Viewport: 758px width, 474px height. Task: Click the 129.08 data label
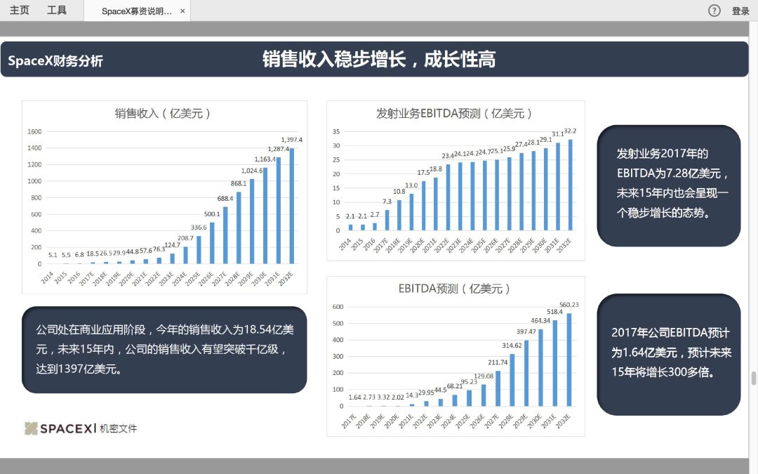tap(484, 376)
